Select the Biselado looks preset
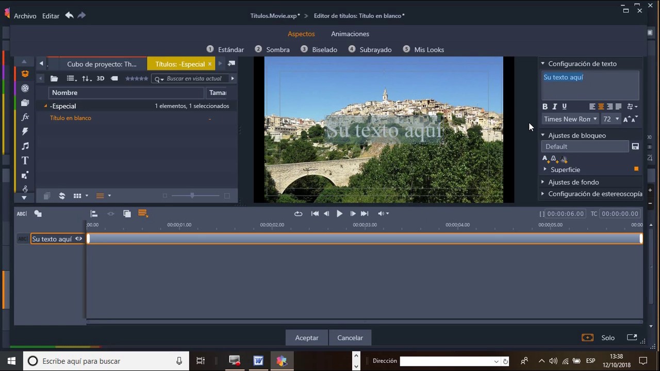This screenshot has width=660, height=371. pyautogui.click(x=319, y=49)
